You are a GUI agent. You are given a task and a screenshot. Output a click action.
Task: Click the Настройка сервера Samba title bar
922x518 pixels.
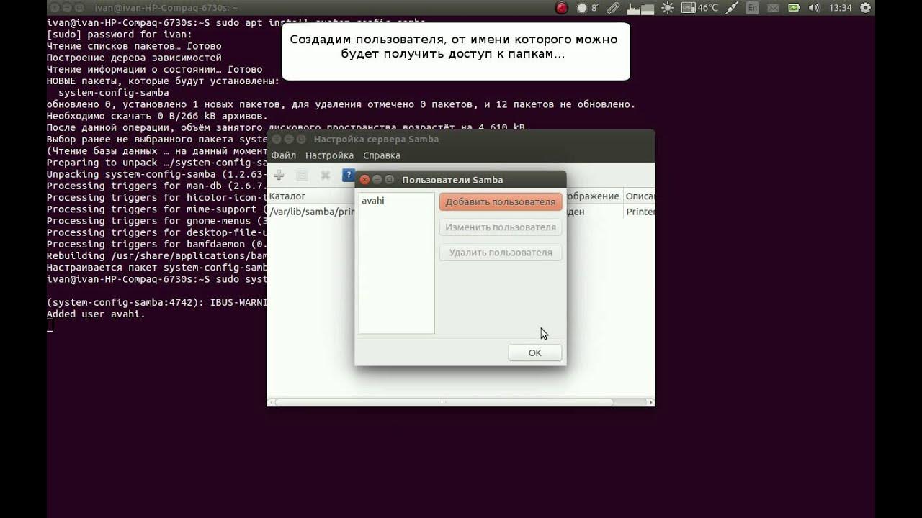point(461,139)
